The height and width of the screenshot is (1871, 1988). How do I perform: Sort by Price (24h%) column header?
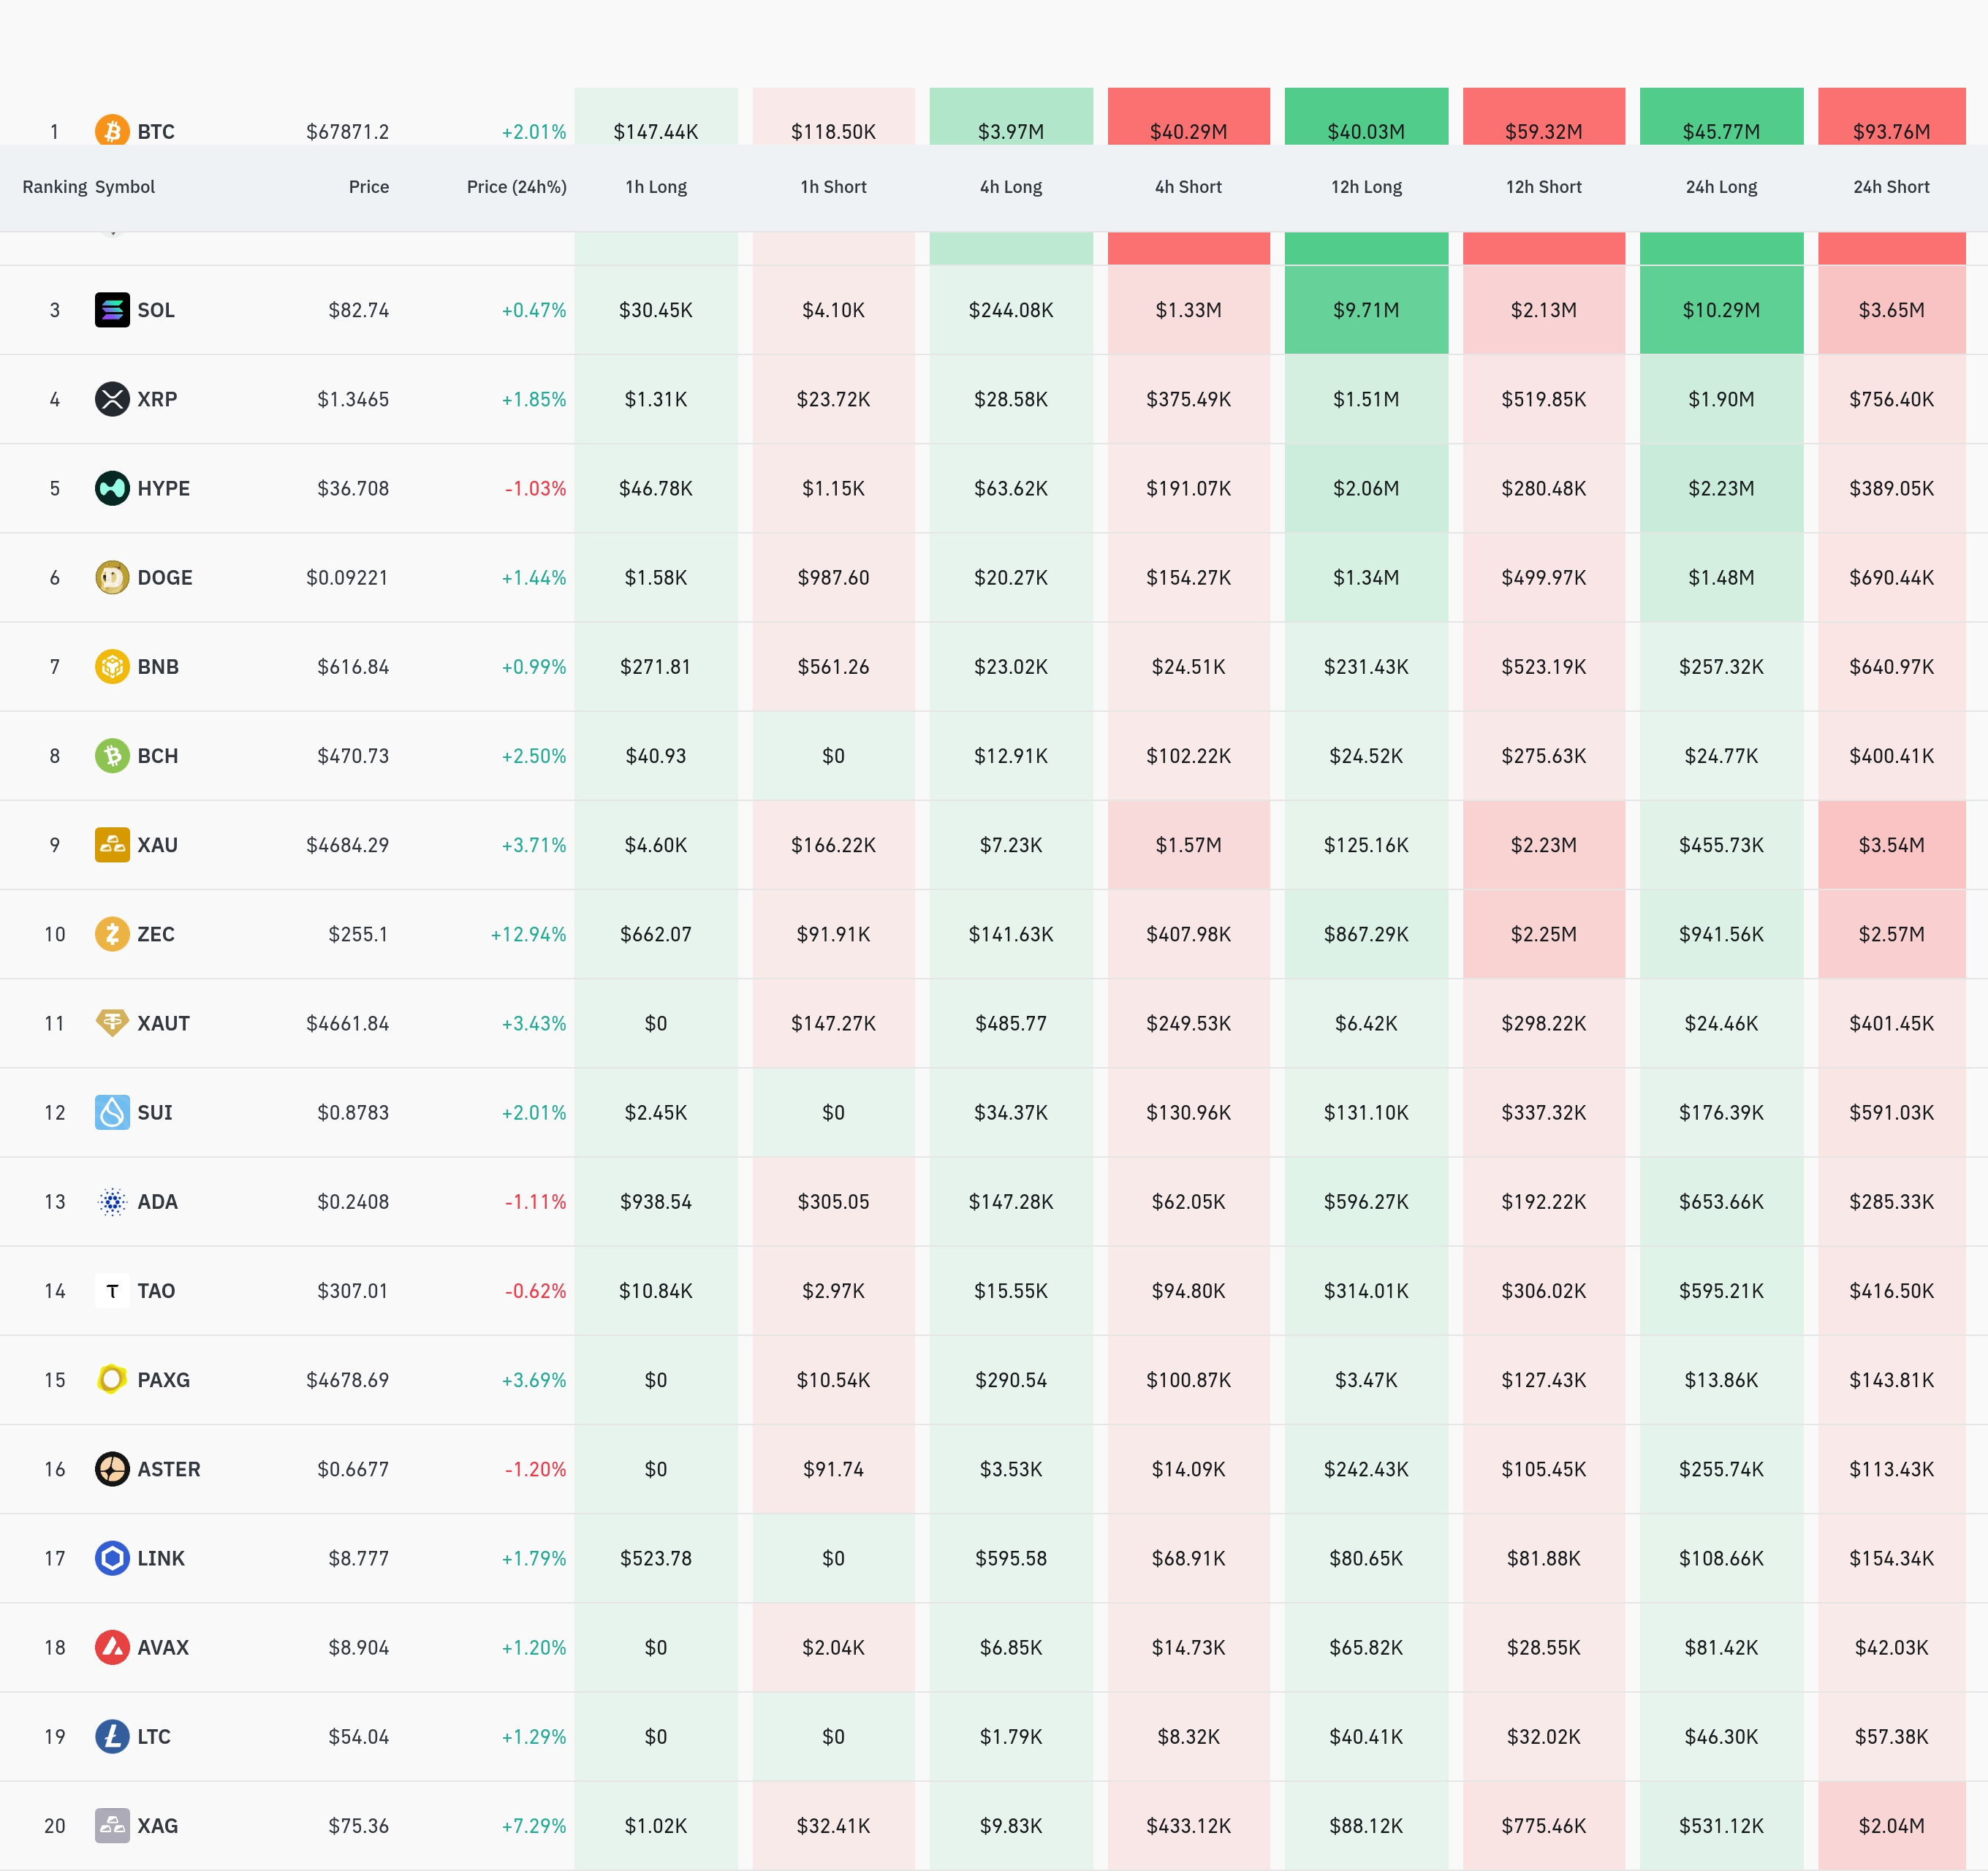pyautogui.click(x=516, y=187)
